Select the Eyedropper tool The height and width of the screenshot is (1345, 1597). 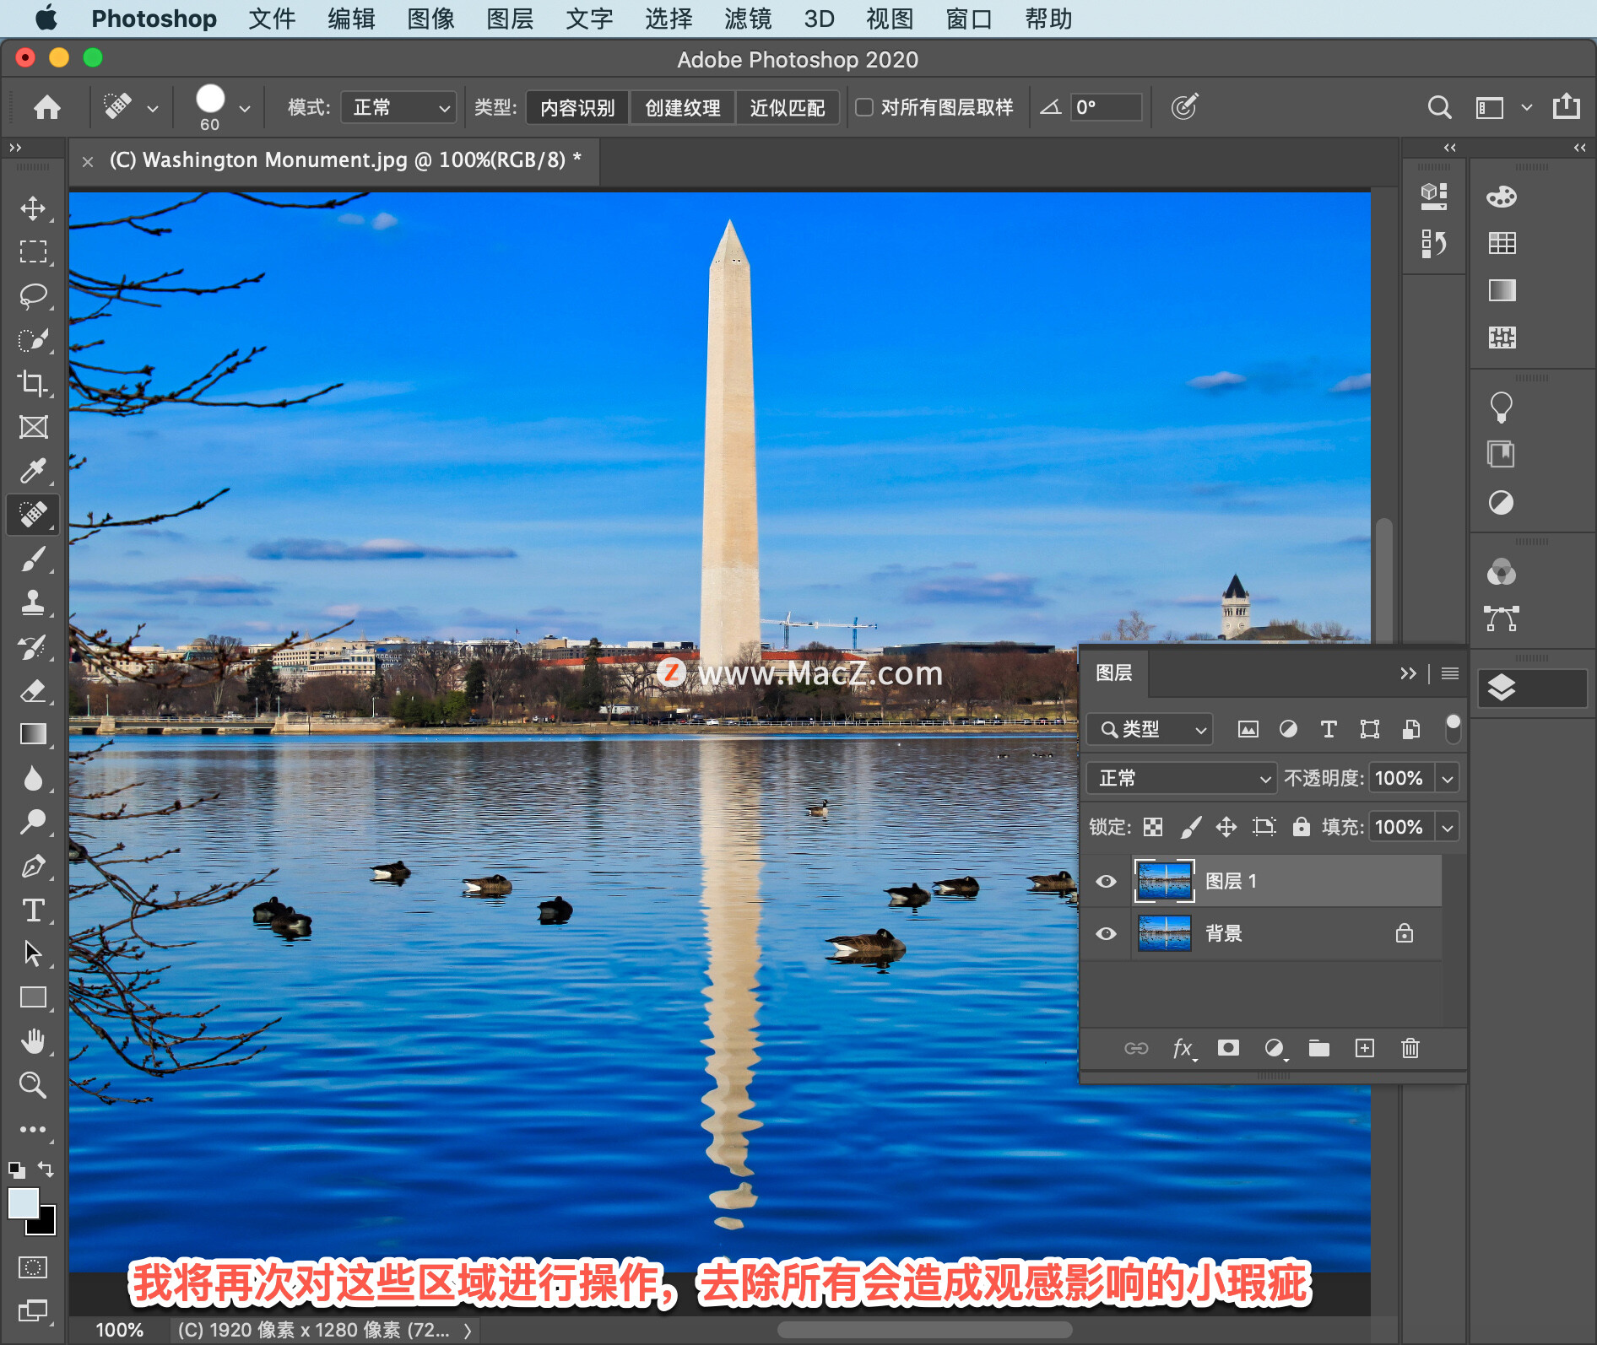[x=33, y=471]
